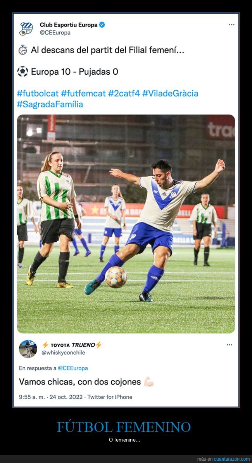Click lightning bolt after TRUENO name
This screenshot has width=252, height=463.
[x=98, y=345]
